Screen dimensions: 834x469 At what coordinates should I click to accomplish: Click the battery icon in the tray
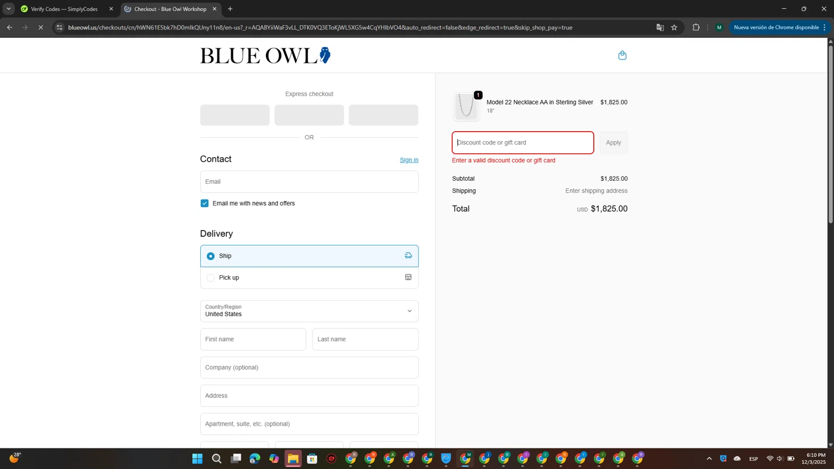(791, 458)
